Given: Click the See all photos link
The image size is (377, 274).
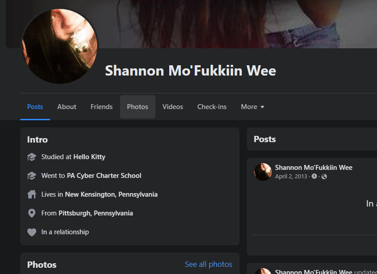Looking at the screenshot, I should pyautogui.click(x=209, y=265).
